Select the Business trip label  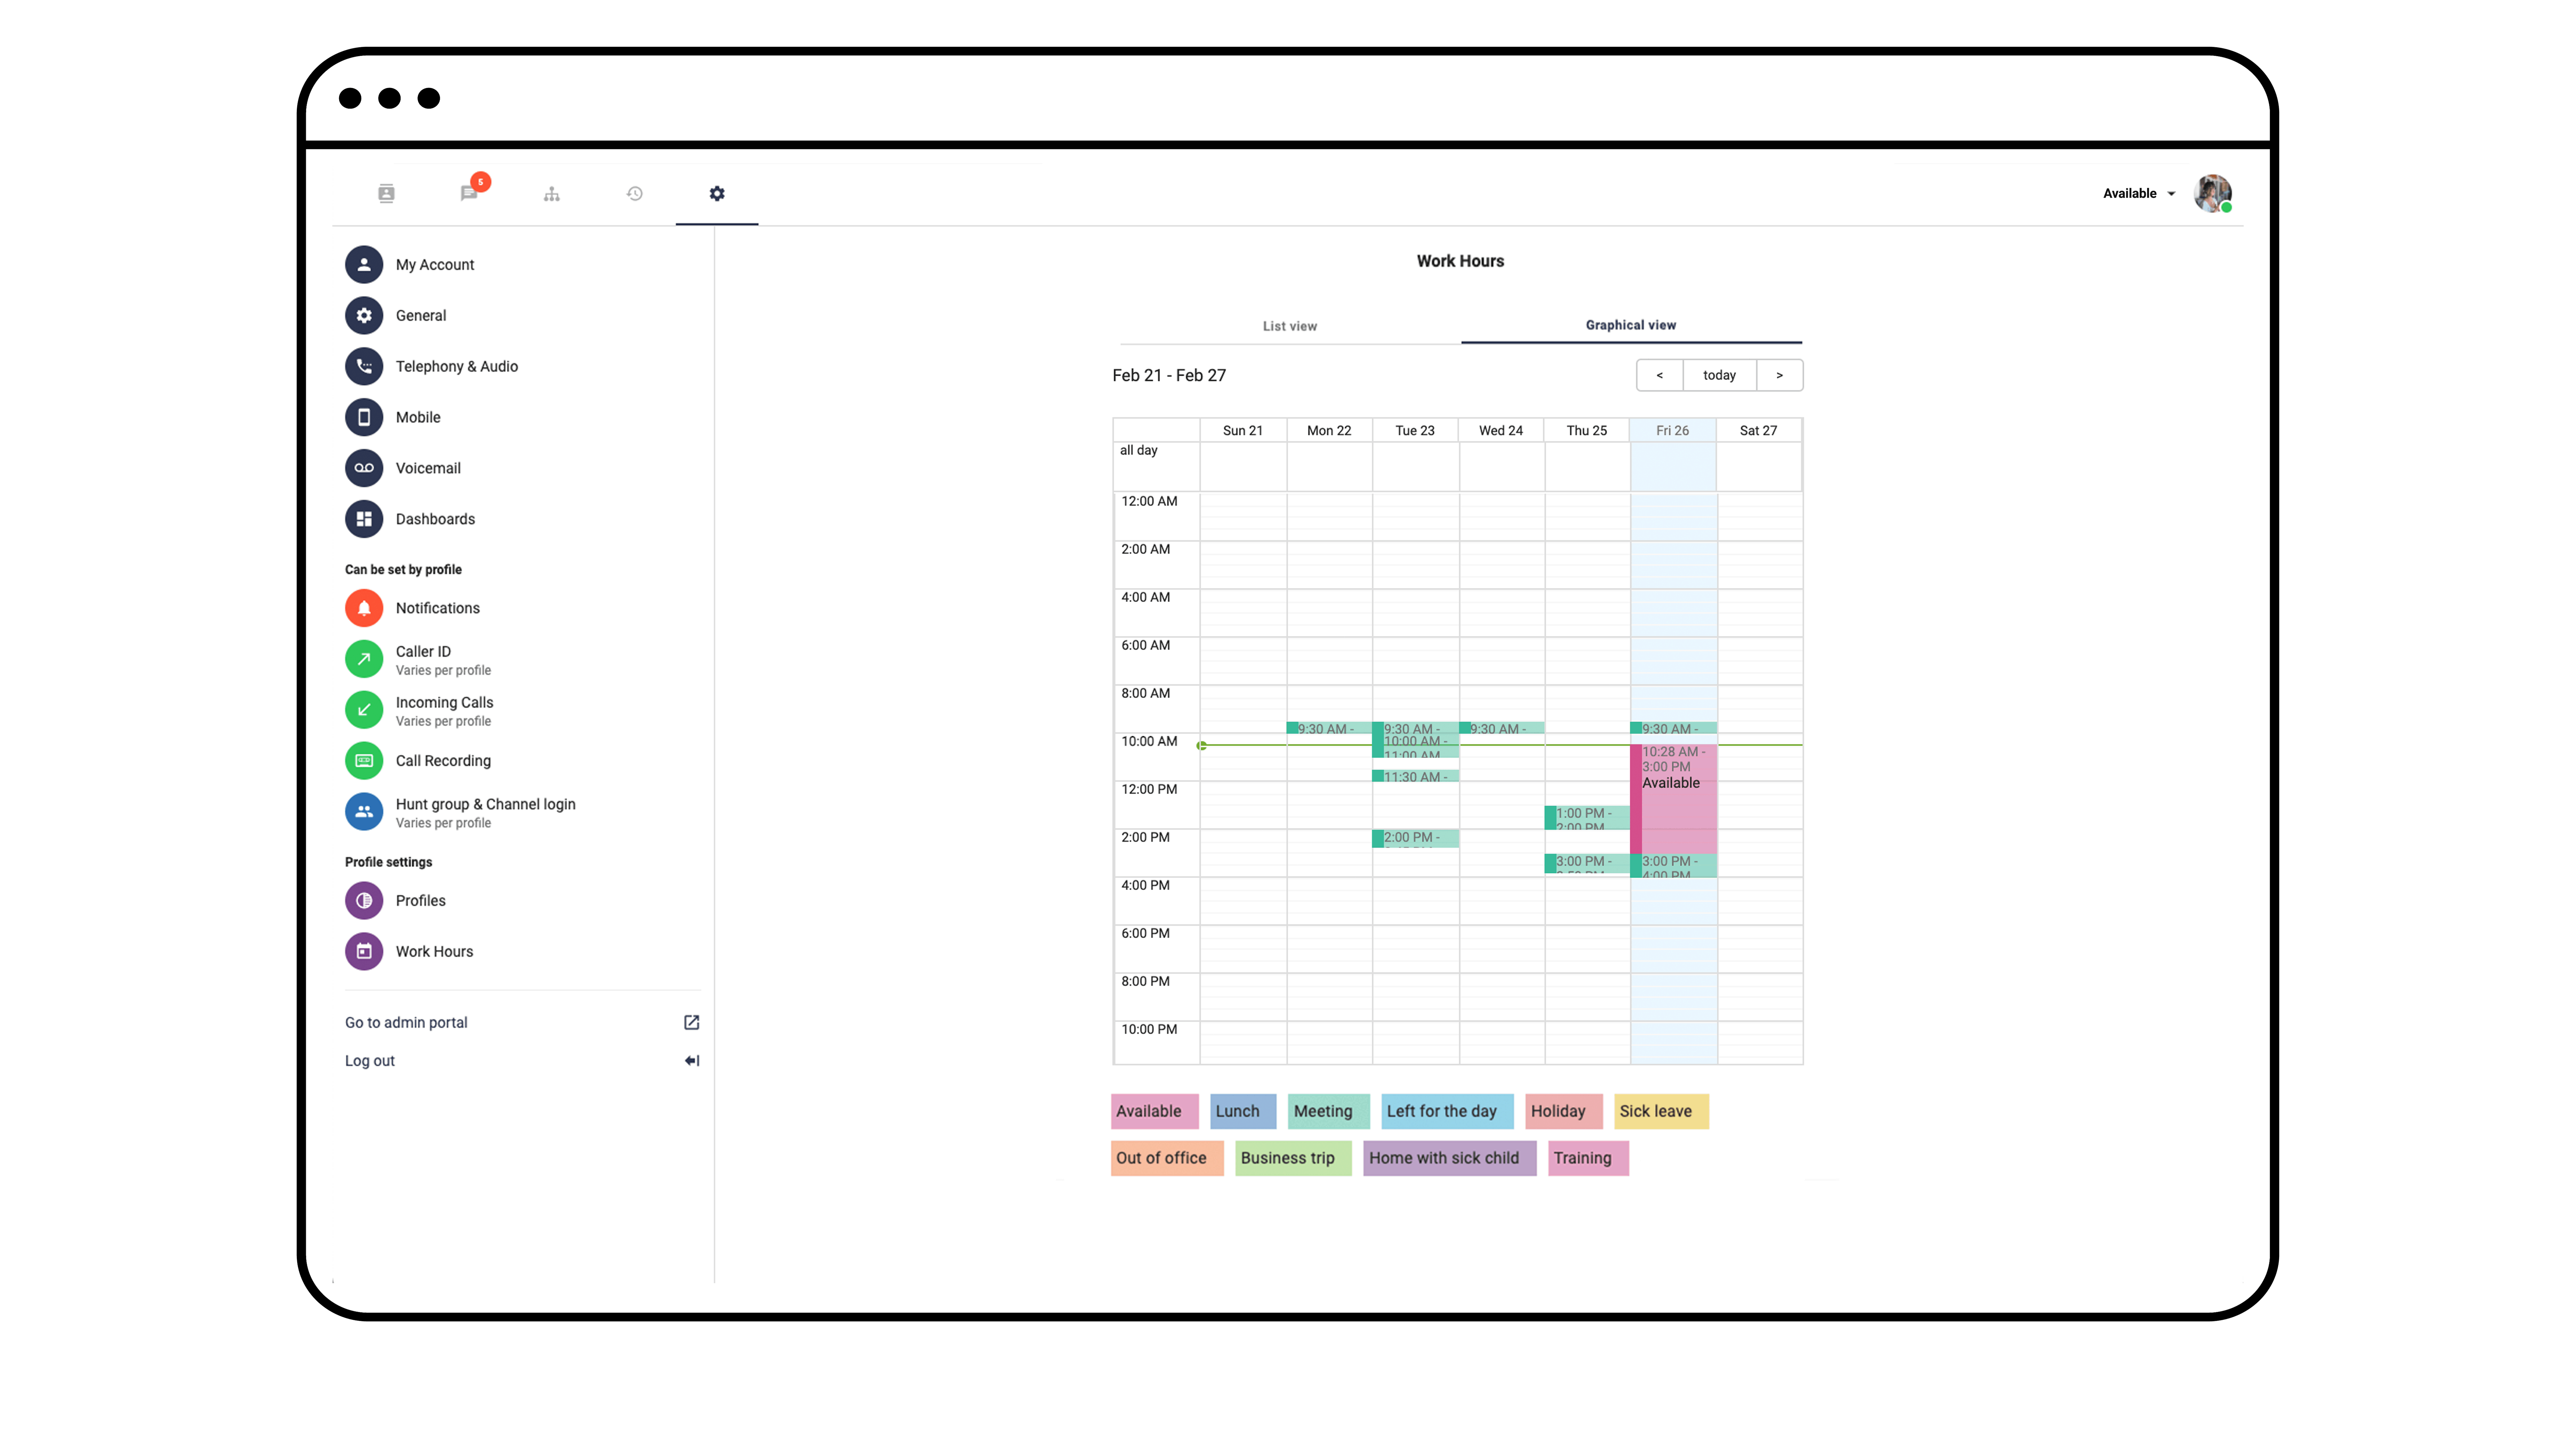(x=1293, y=1158)
